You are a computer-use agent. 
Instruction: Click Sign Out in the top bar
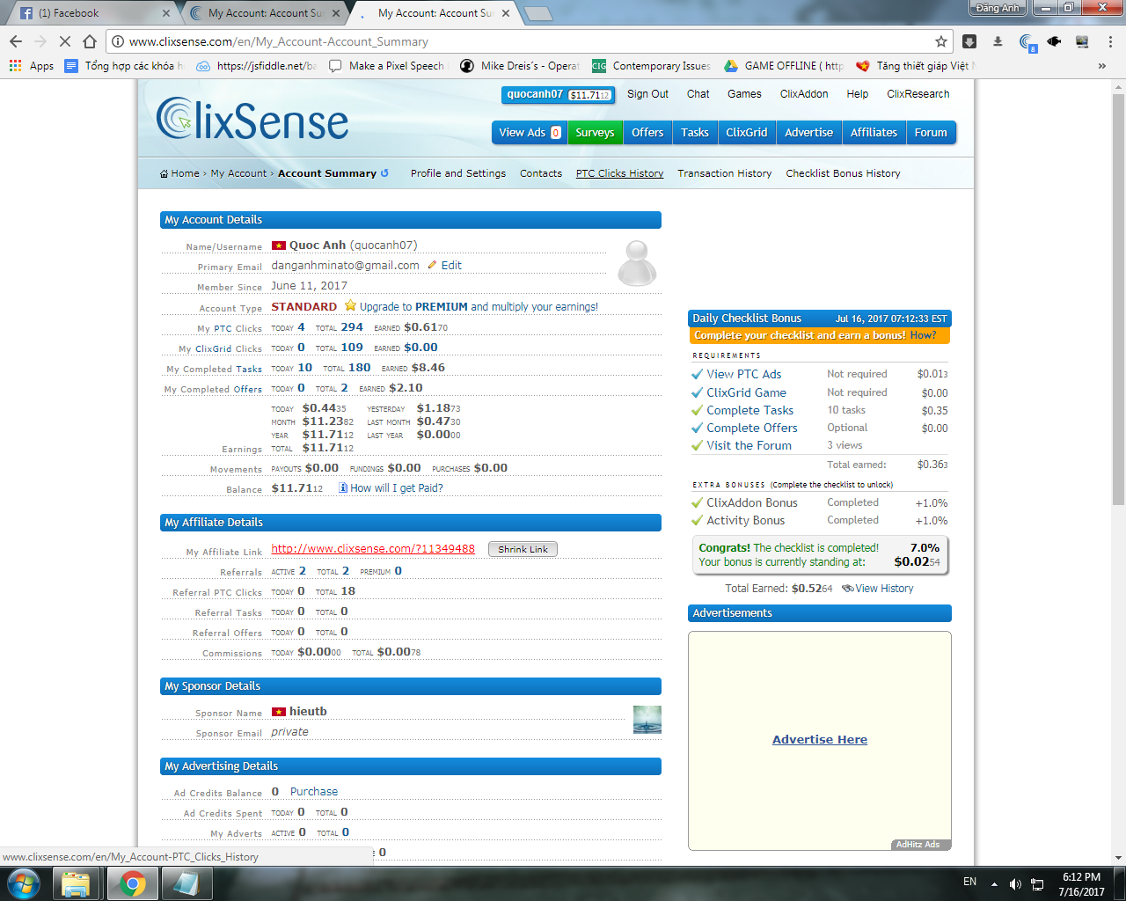coord(647,94)
